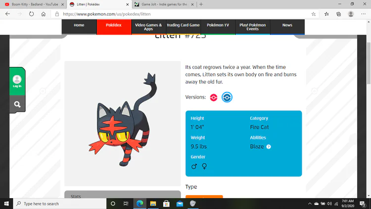The image size is (371, 209).
Task: Switch to Game Jolt tab
Action: 164,4
